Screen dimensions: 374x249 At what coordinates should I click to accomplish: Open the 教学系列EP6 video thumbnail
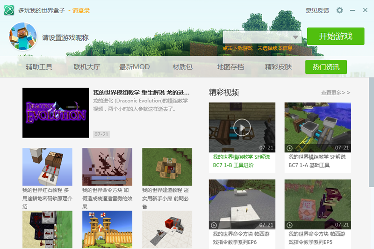click(242, 205)
